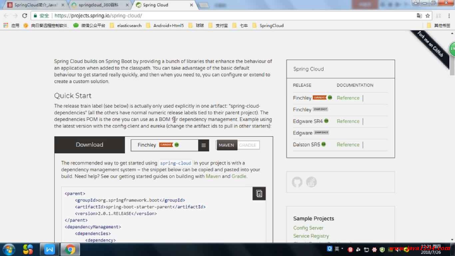455x256 pixels.
Task: Open the translate page icon
Action: 419,16
